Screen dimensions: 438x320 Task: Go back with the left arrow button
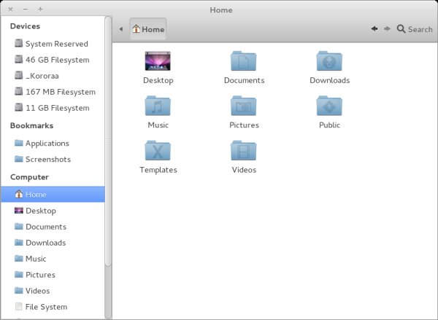(374, 28)
